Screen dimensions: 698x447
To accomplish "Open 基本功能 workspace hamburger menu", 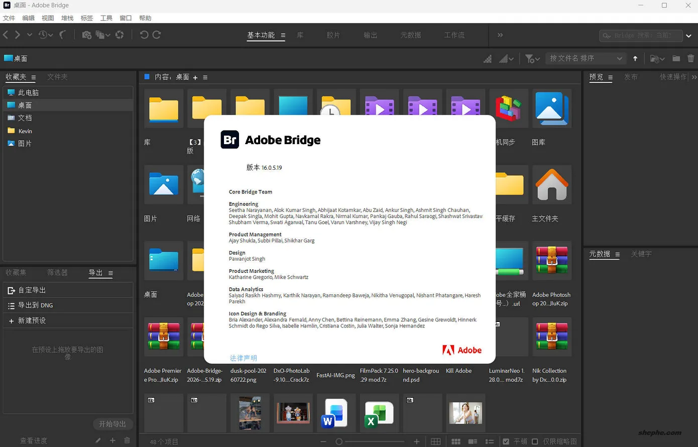I will [283, 35].
